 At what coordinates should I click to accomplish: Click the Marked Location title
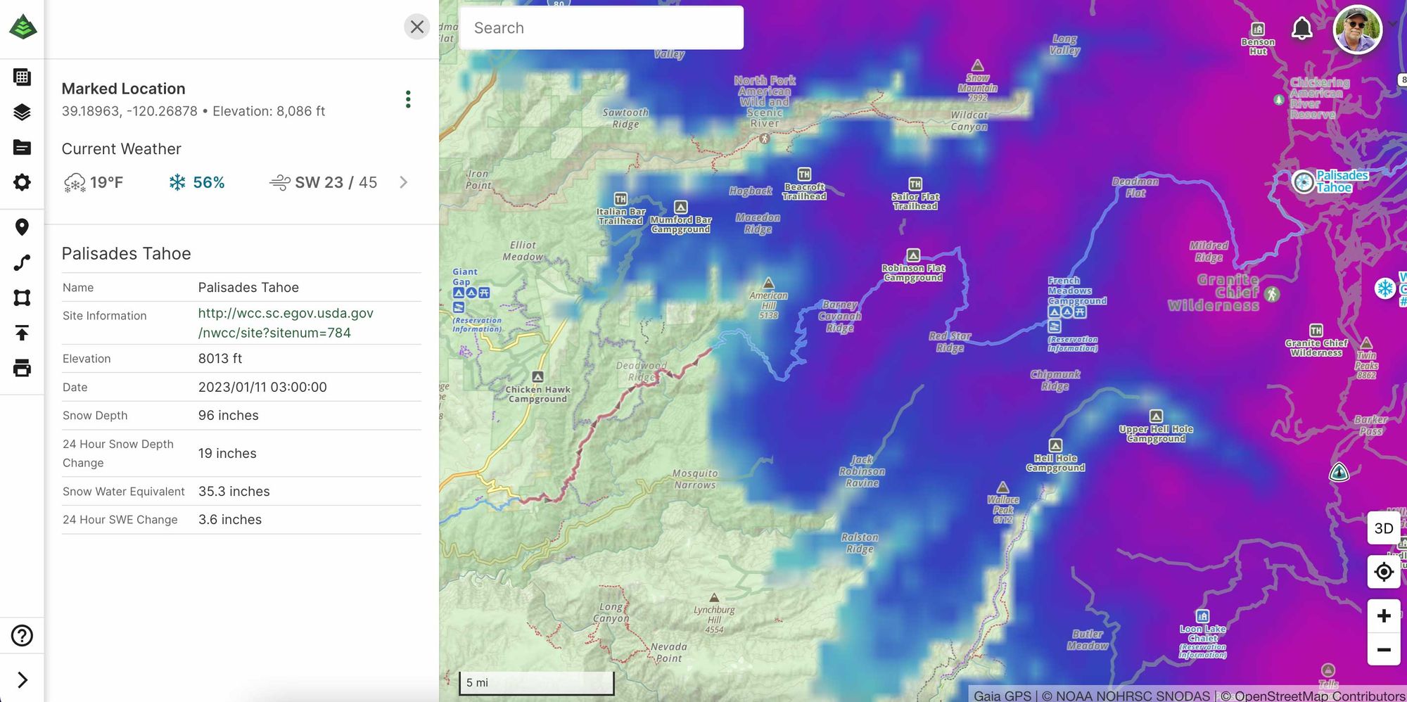pyautogui.click(x=124, y=89)
